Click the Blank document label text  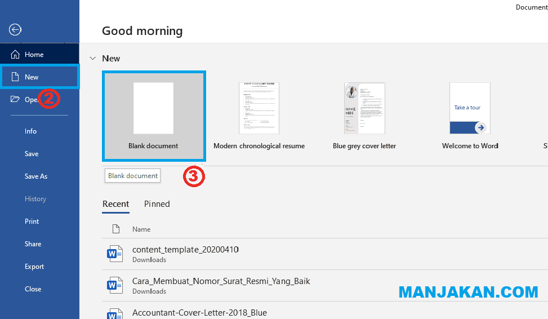pos(153,146)
